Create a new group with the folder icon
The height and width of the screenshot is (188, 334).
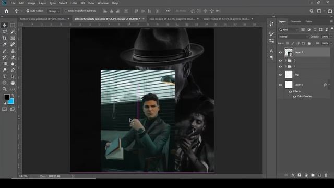313,175
